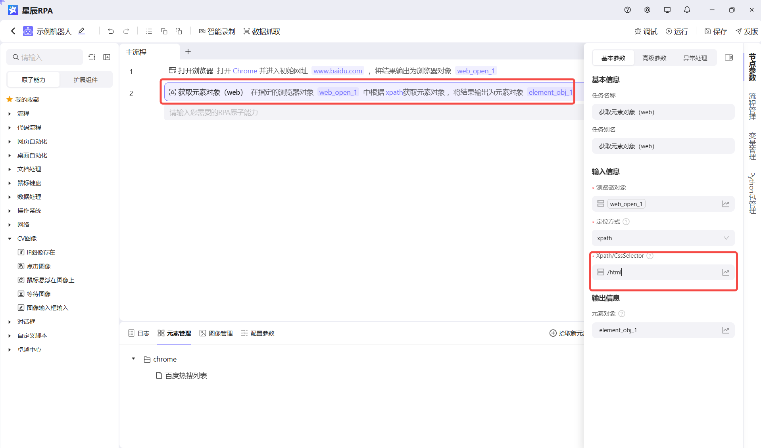This screenshot has height=448, width=761.
Task: Select the 原子能力 toggle tab
Action: pyautogui.click(x=33, y=80)
